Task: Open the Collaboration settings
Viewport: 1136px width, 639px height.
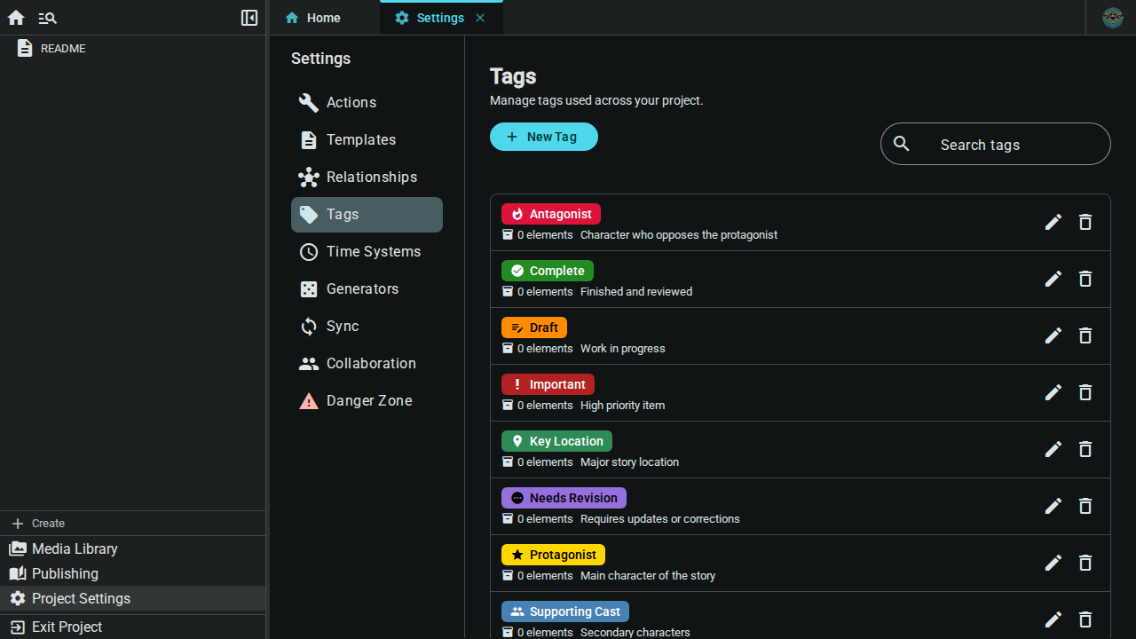Action: pos(367,364)
